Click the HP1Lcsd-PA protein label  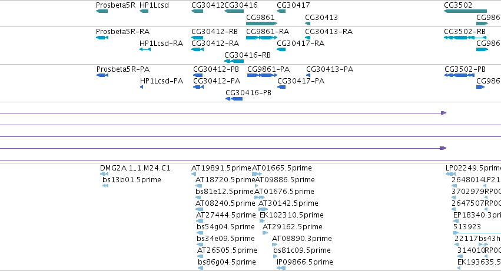[162, 81]
